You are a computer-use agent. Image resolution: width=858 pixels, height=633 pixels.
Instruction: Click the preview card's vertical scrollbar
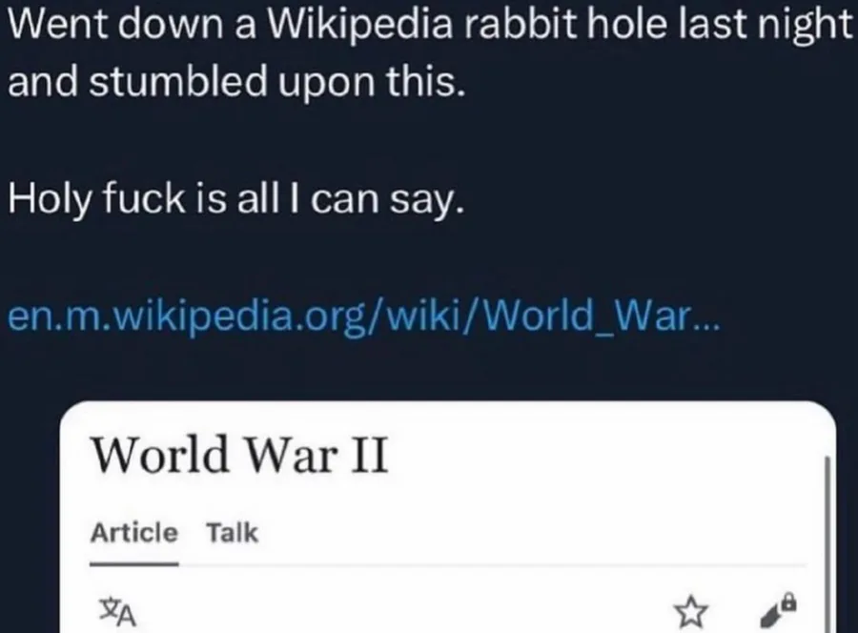pyautogui.click(x=827, y=545)
